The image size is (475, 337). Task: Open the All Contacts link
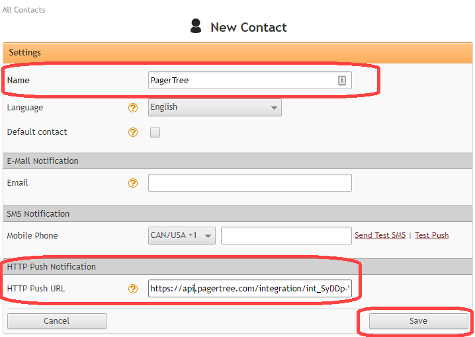pyautogui.click(x=24, y=10)
